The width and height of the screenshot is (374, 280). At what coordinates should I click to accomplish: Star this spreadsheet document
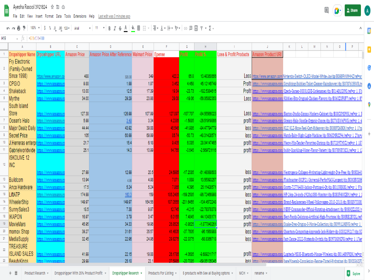click(x=52, y=7)
